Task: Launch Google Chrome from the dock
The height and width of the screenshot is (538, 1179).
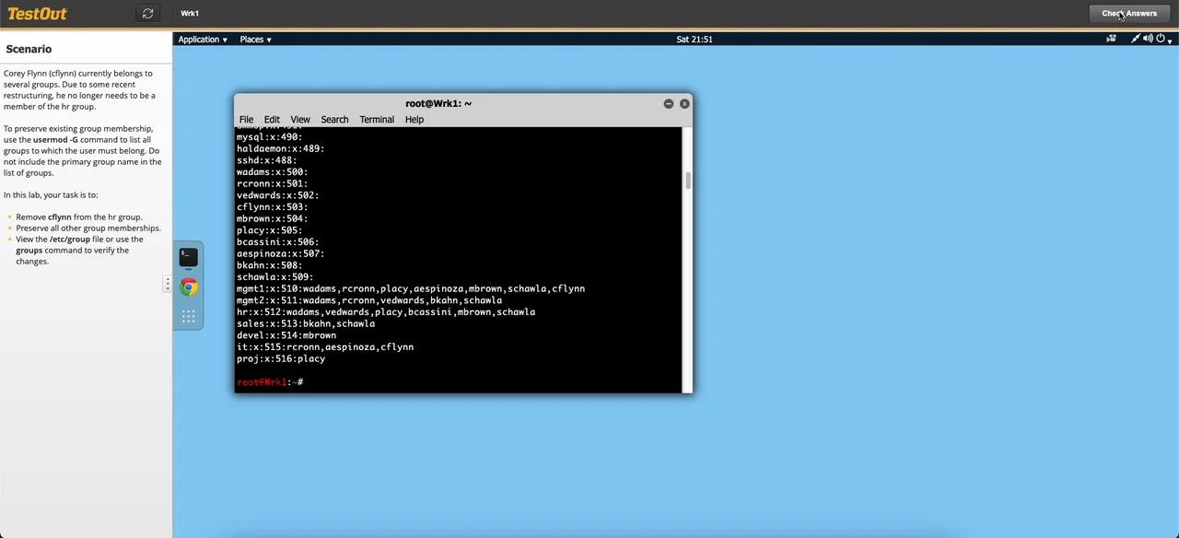Action: click(188, 287)
